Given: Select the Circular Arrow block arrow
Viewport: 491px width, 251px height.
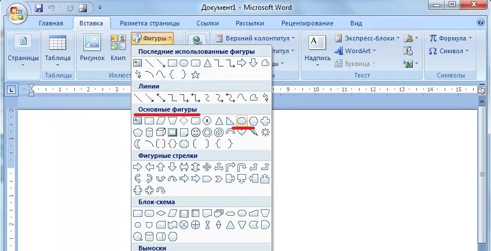Looking at the screenshot, I should pos(160,190).
